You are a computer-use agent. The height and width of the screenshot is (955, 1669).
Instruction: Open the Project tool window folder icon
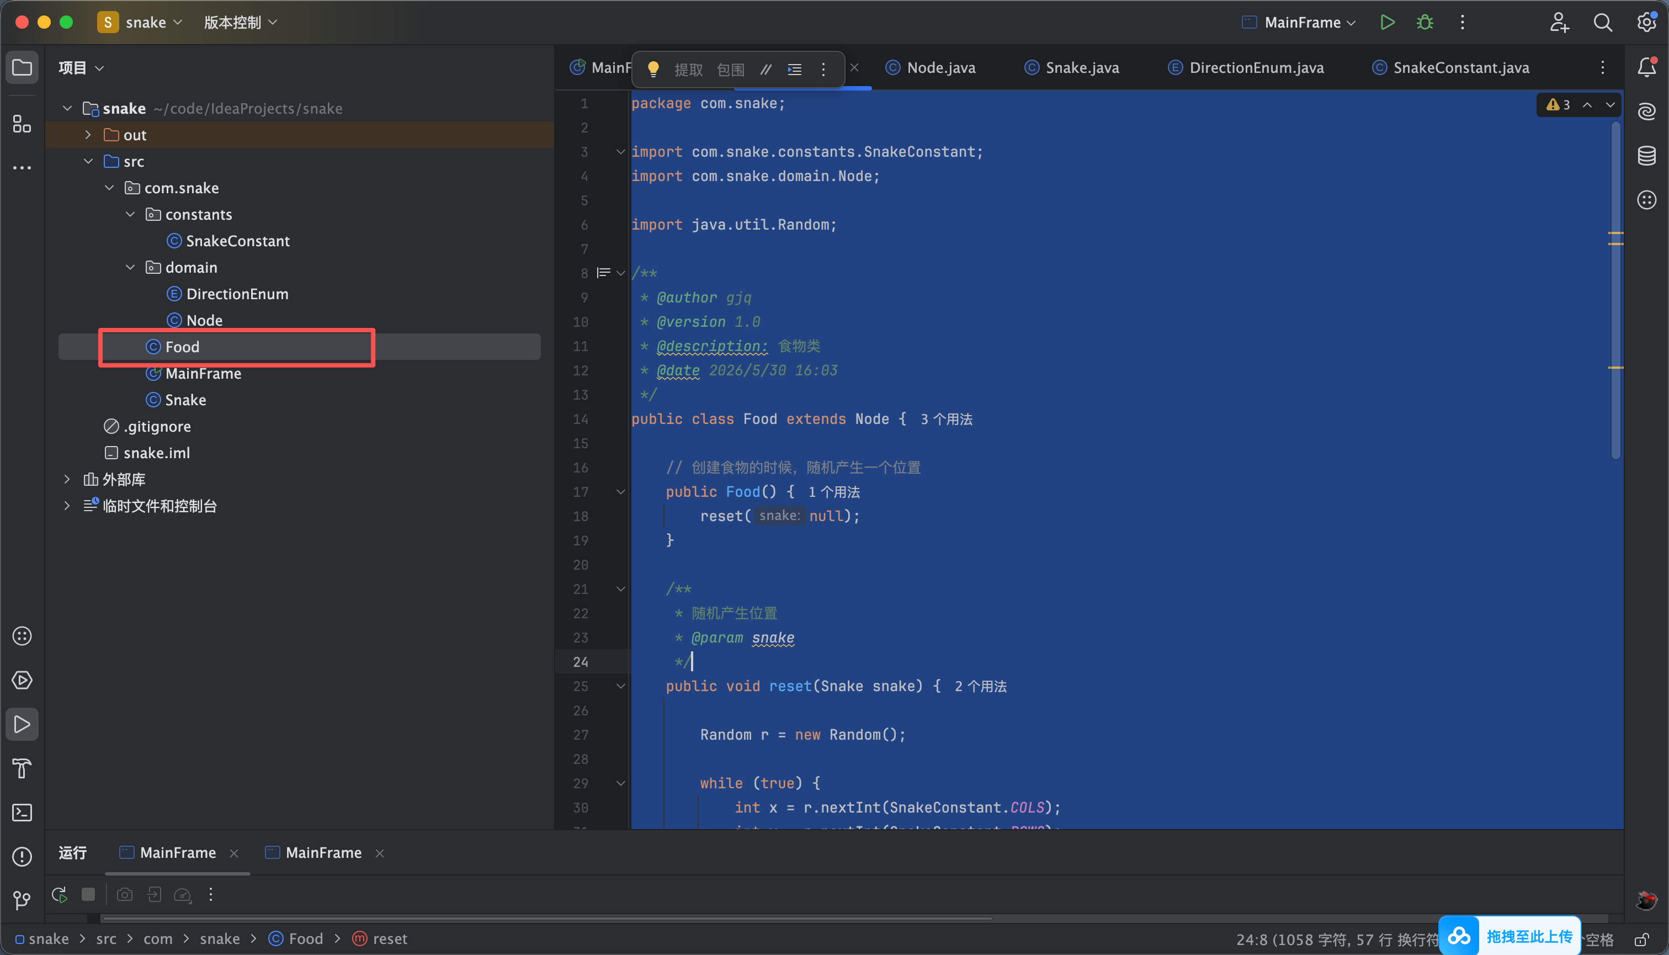[22, 67]
